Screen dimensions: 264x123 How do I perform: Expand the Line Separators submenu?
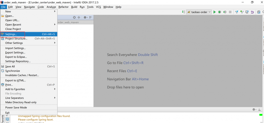(29, 98)
